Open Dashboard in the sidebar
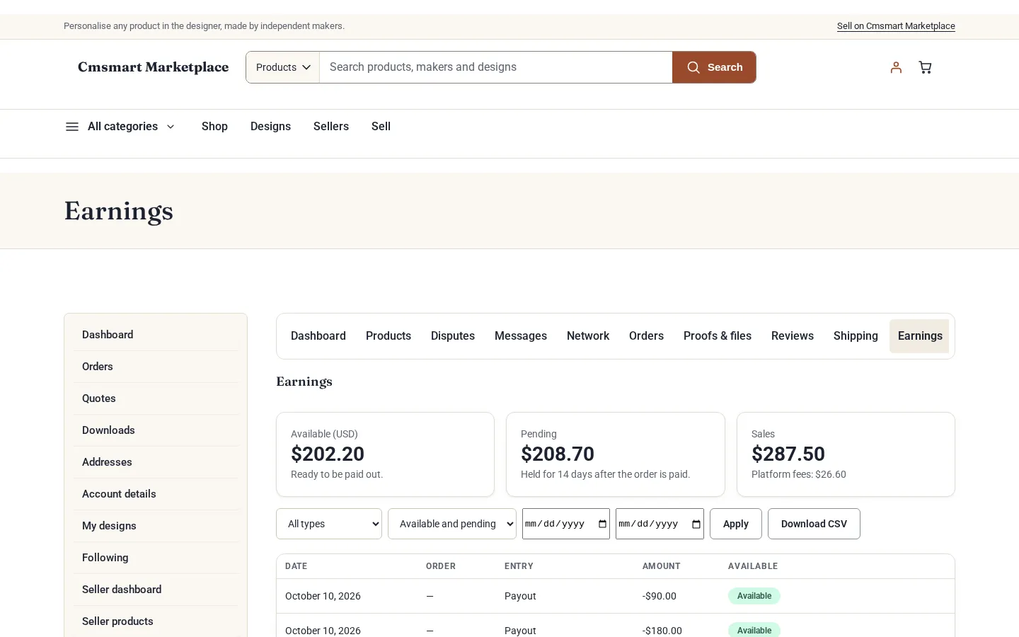Screen dimensions: 1019x637 point(156,335)
